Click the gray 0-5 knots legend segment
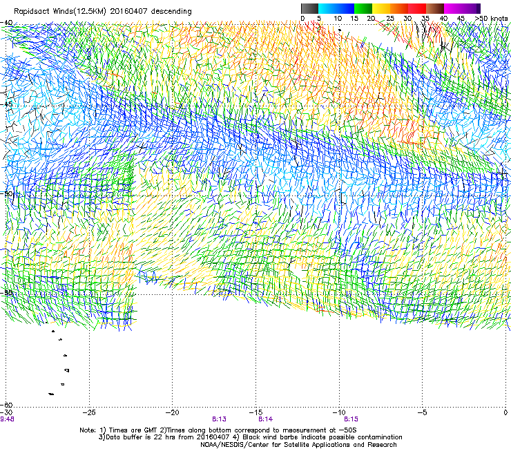 pyautogui.click(x=309, y=8)
